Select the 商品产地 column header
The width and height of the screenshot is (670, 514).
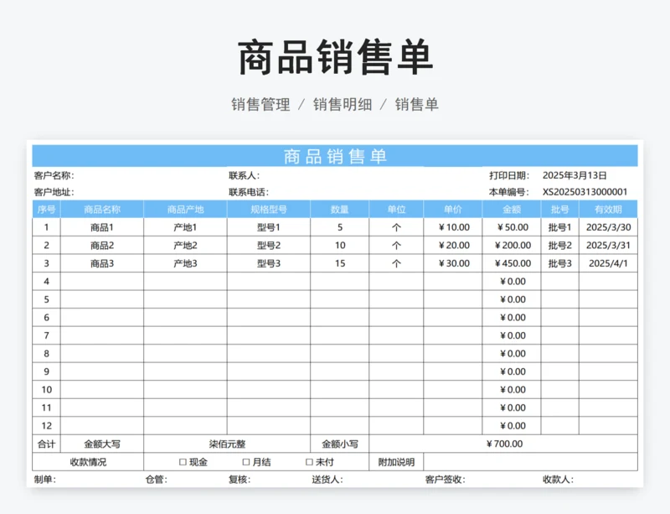(x=185, y=210)
